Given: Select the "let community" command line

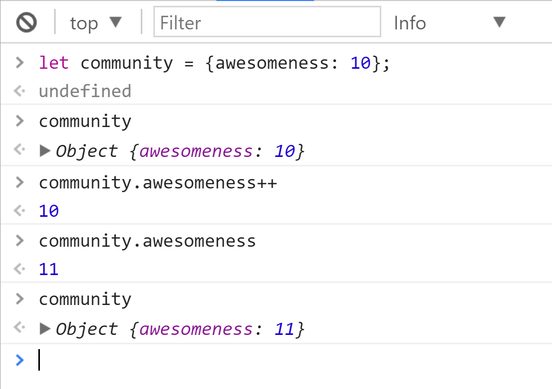Looking at the screenshot, I should (214, 63).
